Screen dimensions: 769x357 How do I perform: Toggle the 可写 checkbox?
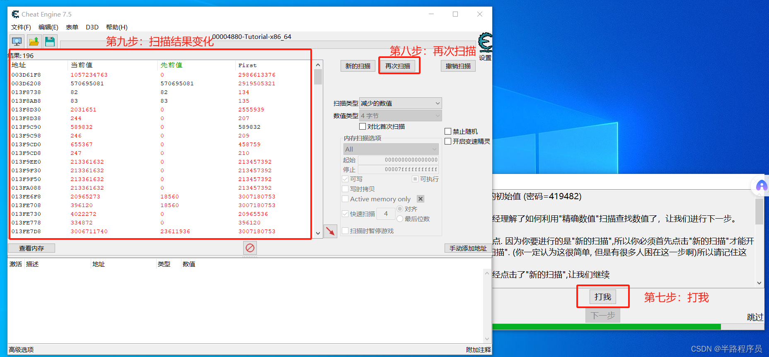(x=345, y=179)
